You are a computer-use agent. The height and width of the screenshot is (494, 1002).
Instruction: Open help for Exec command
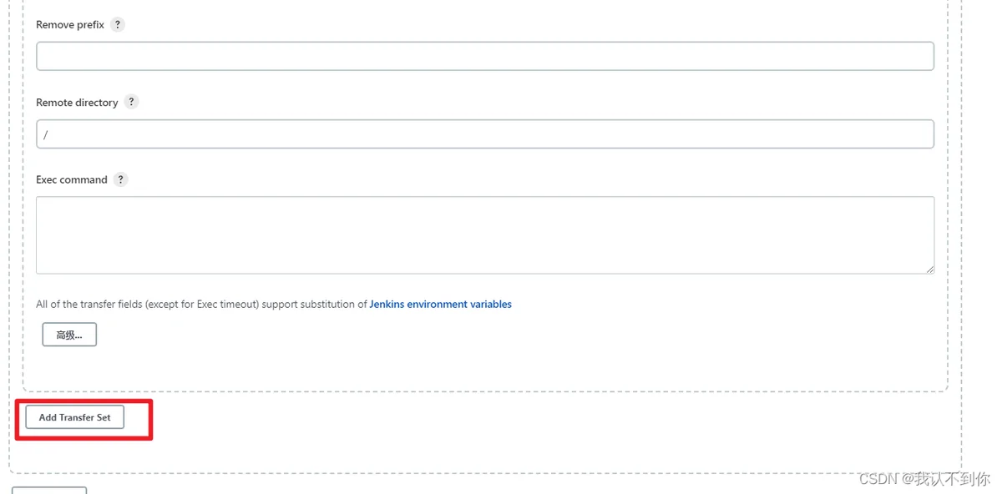(x=121, y=179)
